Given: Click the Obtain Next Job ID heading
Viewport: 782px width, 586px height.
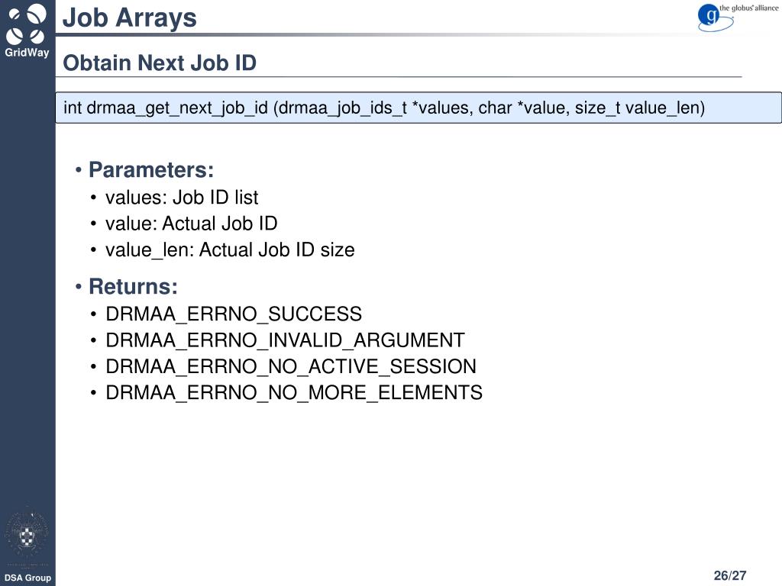Looking at the screenshot, I should [x=160, y=63].
